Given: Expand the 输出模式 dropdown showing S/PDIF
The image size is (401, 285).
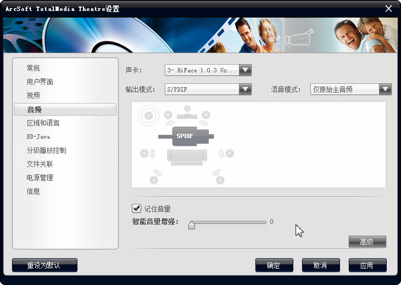Looking at the screenshot, I should (245, 89).
